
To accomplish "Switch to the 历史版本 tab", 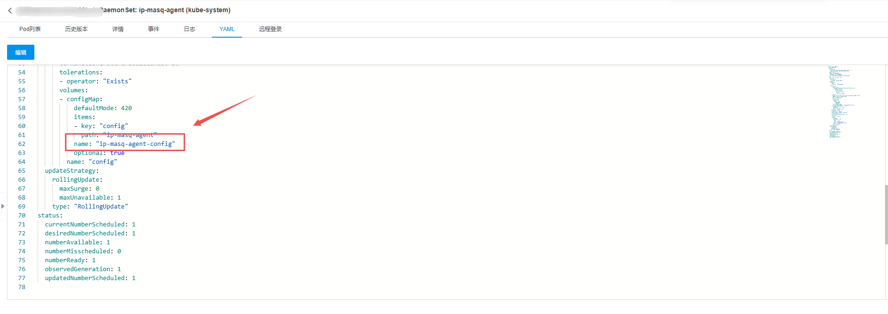I will (x=76, y=29).
